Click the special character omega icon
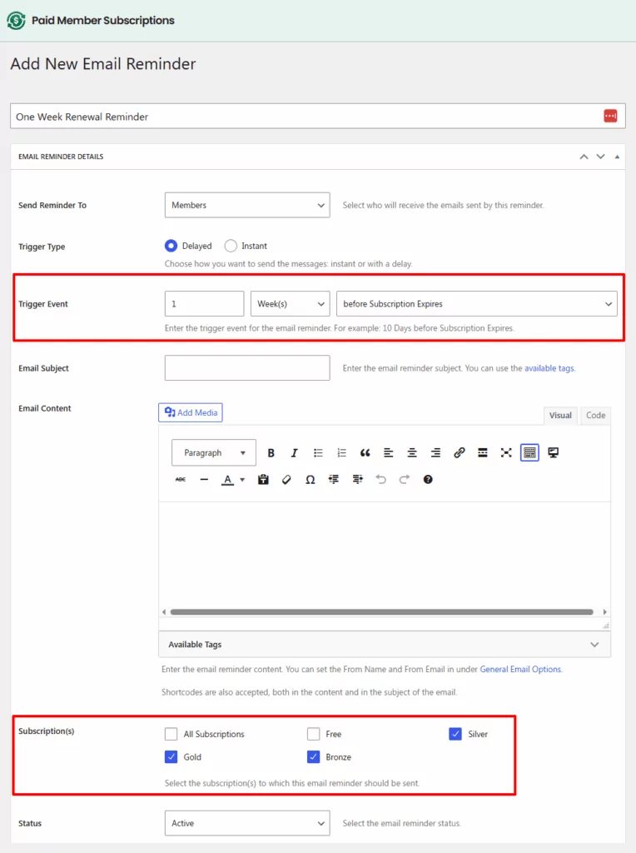Screen dimensions: 636x853 coord(310,480)
